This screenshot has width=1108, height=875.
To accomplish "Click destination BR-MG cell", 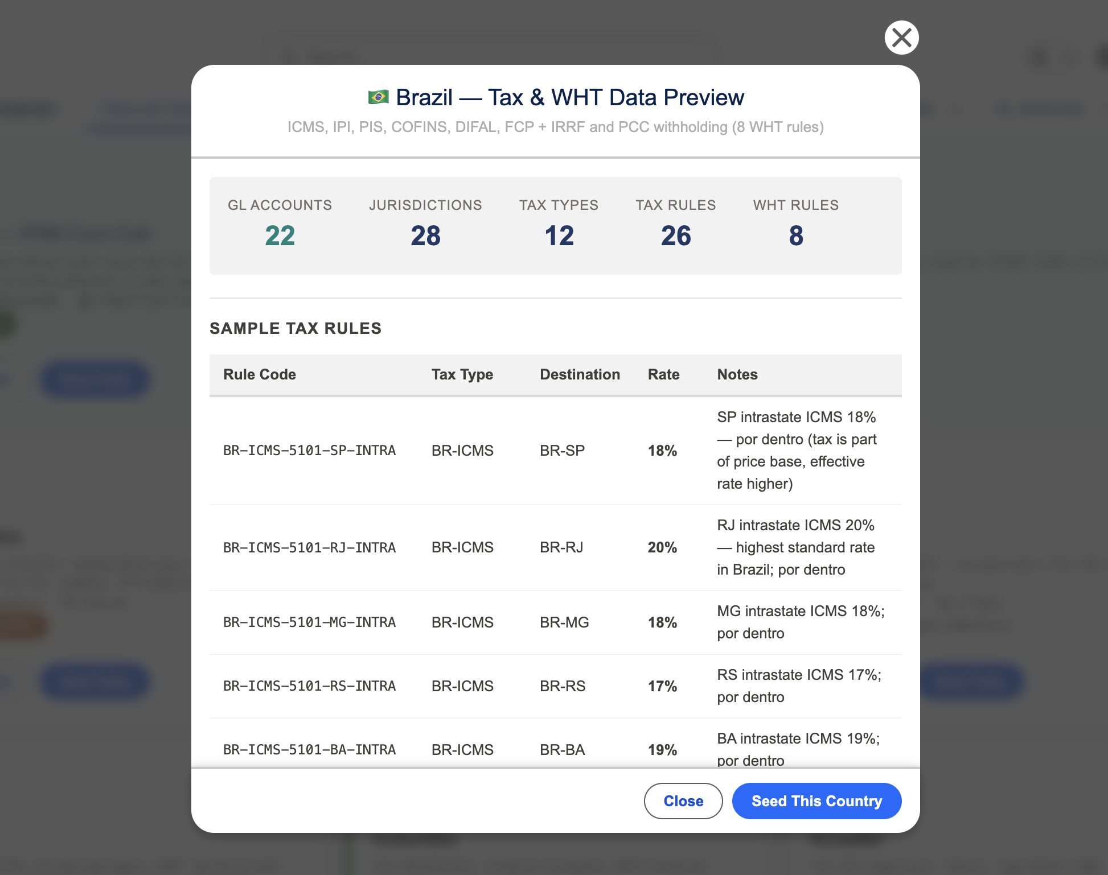I will click(564, 622).
